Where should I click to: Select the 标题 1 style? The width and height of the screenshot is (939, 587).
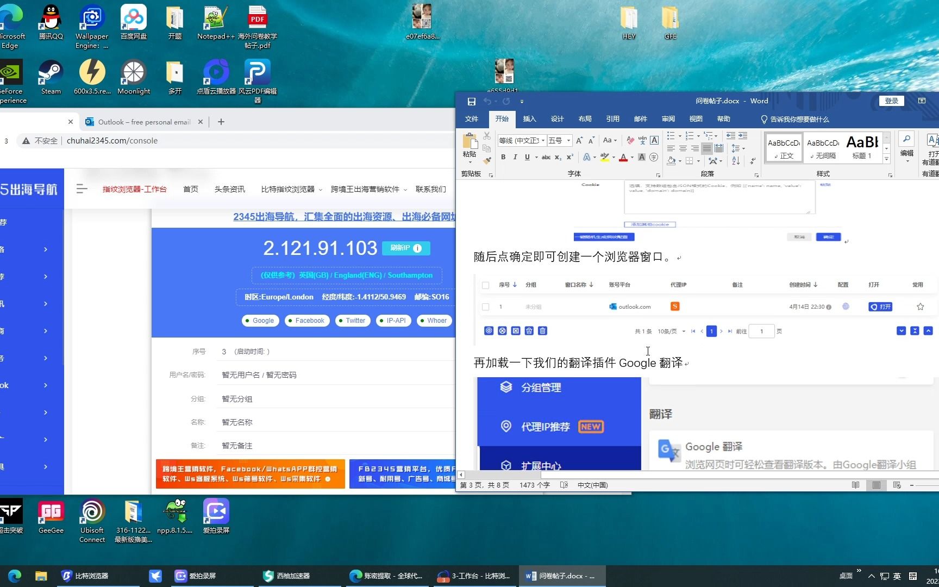point(862,147)
